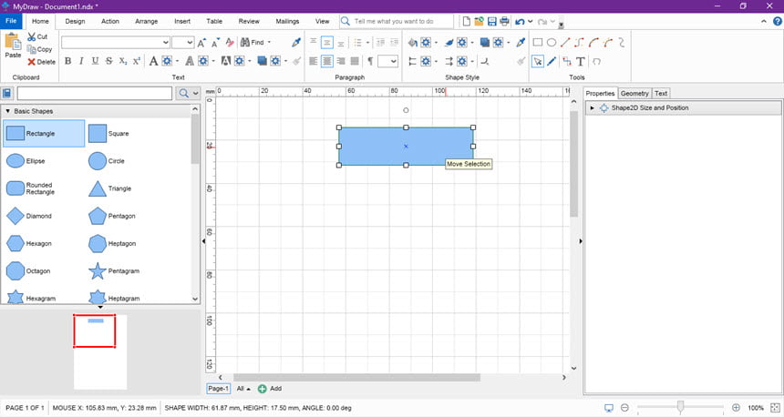
Task: Click the Tell me what you want field
Action: 396,22
